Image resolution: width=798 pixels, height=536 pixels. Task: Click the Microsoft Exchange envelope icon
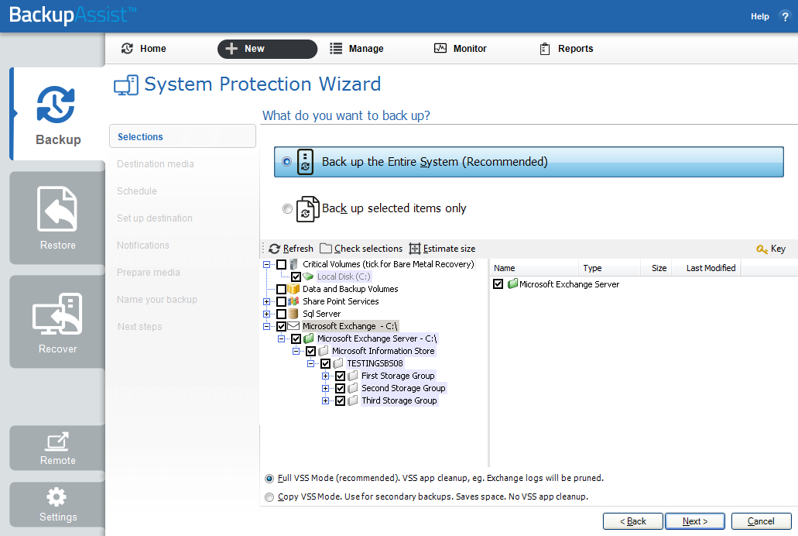click(x=293, y=326)
